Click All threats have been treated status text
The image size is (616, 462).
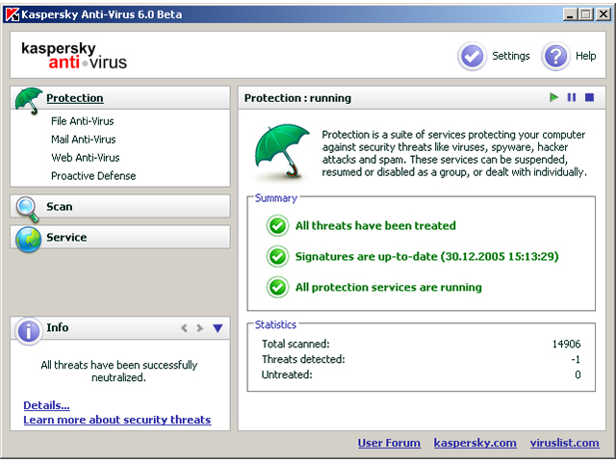(x=375, y=226)
